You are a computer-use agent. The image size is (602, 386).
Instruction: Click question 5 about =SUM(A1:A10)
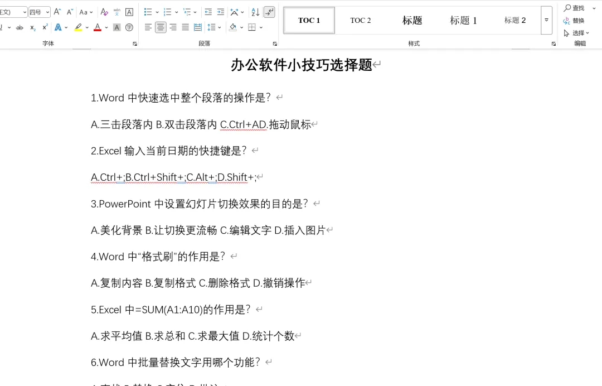point(171,310)
